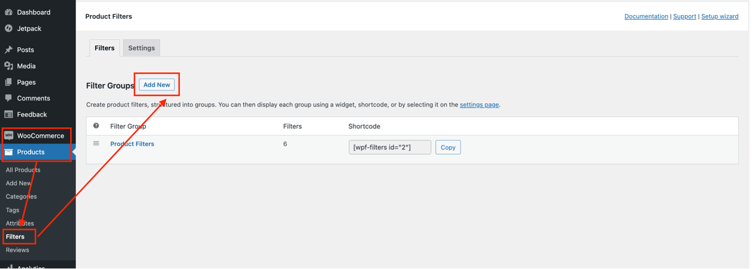This screenshot has width=753, height=269.
Task: Copy the wpf-filters shortcode
Action: [448, 147]
